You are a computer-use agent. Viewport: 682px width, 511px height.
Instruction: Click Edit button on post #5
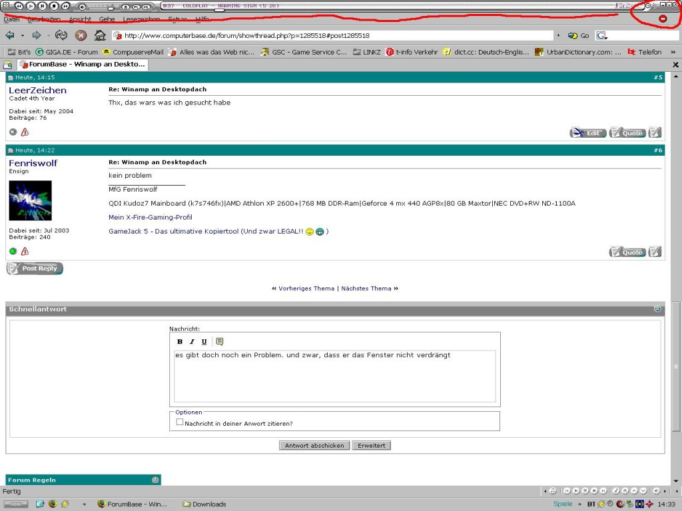pyautogui.click(x=587, y=132)
